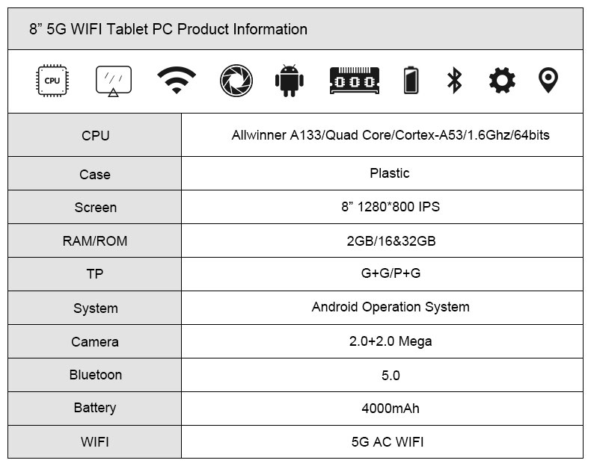Select the 5.0 Bluetooth value
The image size is (591, 475).
coord(391,375)
